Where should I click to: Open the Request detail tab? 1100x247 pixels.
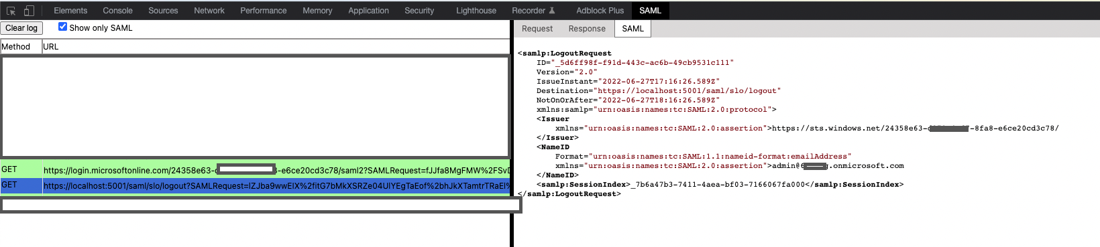(x=537, y=29)
